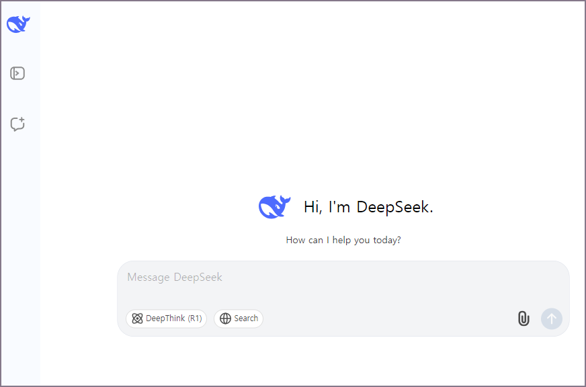Viewport: 586px width, 387px height.
Task: Click the send arrow button
Action: click(x=551, y=318)
